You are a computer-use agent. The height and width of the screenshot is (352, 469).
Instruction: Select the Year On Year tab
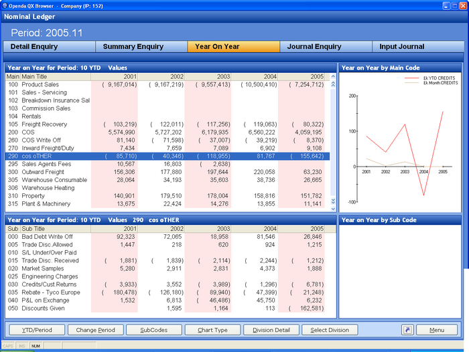coord(234,47)
